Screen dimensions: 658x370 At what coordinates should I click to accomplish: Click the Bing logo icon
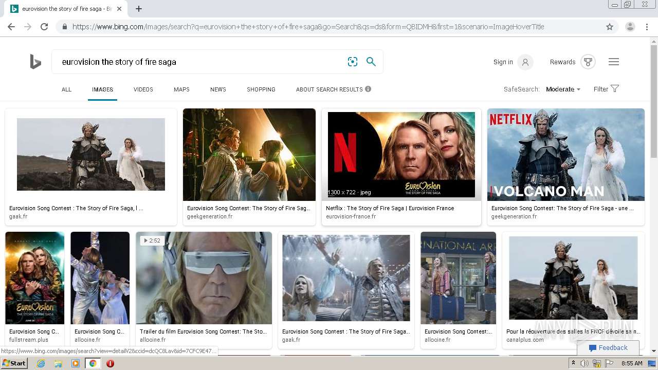35,62
